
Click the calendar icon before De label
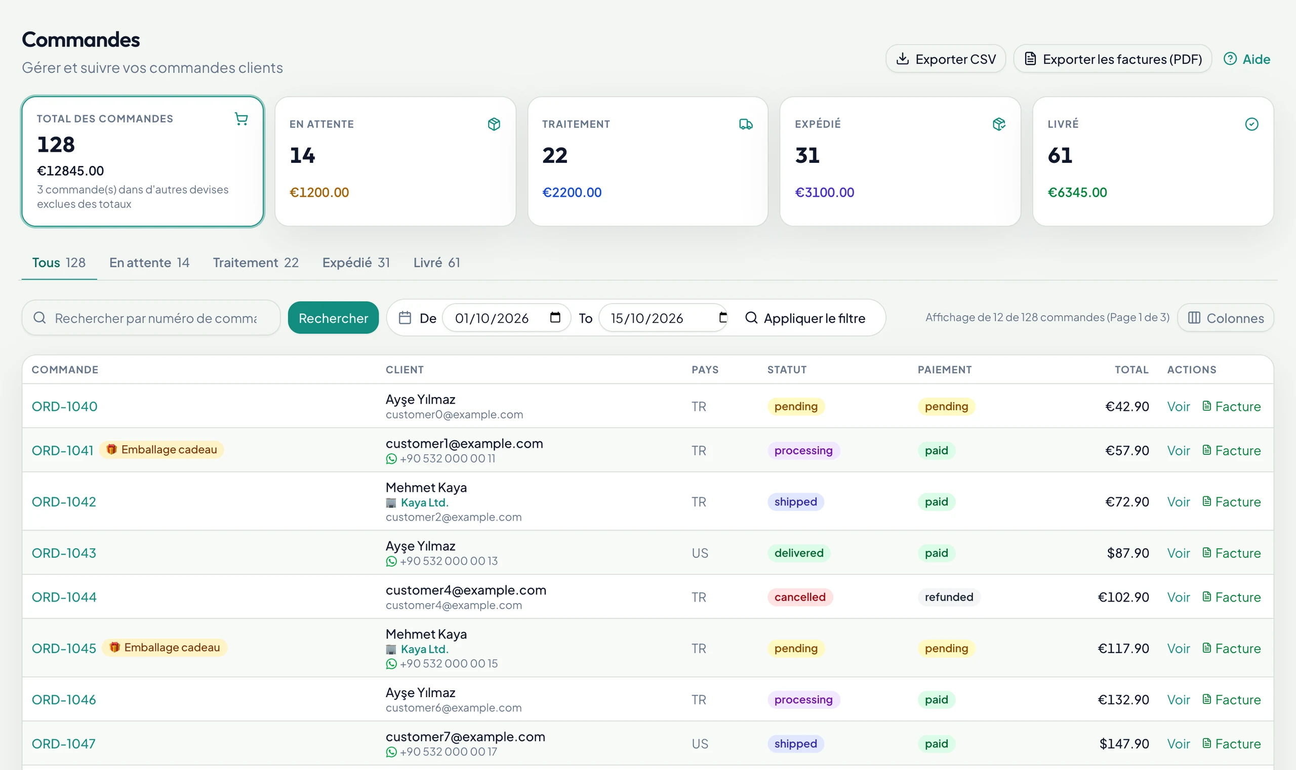405,318
